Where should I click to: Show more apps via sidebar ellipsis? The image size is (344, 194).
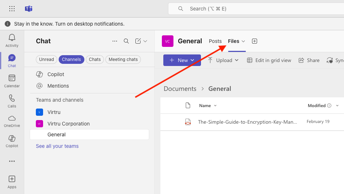(12, 161)
